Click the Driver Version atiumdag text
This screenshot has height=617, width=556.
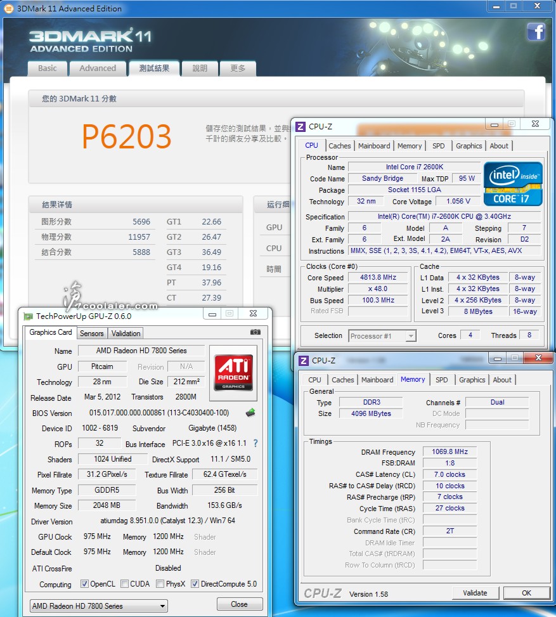[167, 521]
